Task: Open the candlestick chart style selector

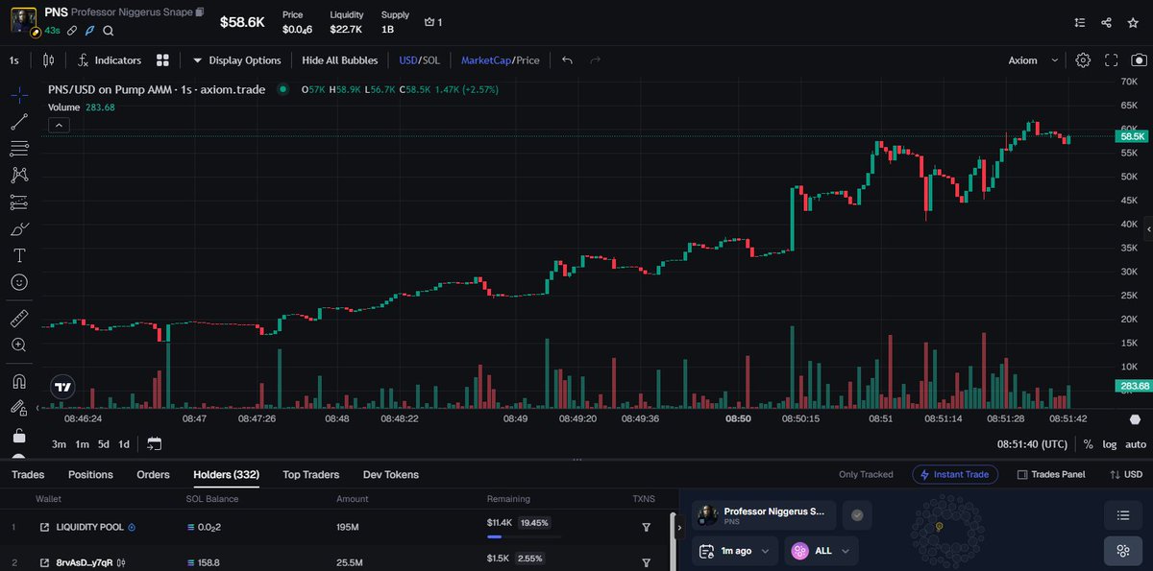Action: coord(49,59)
